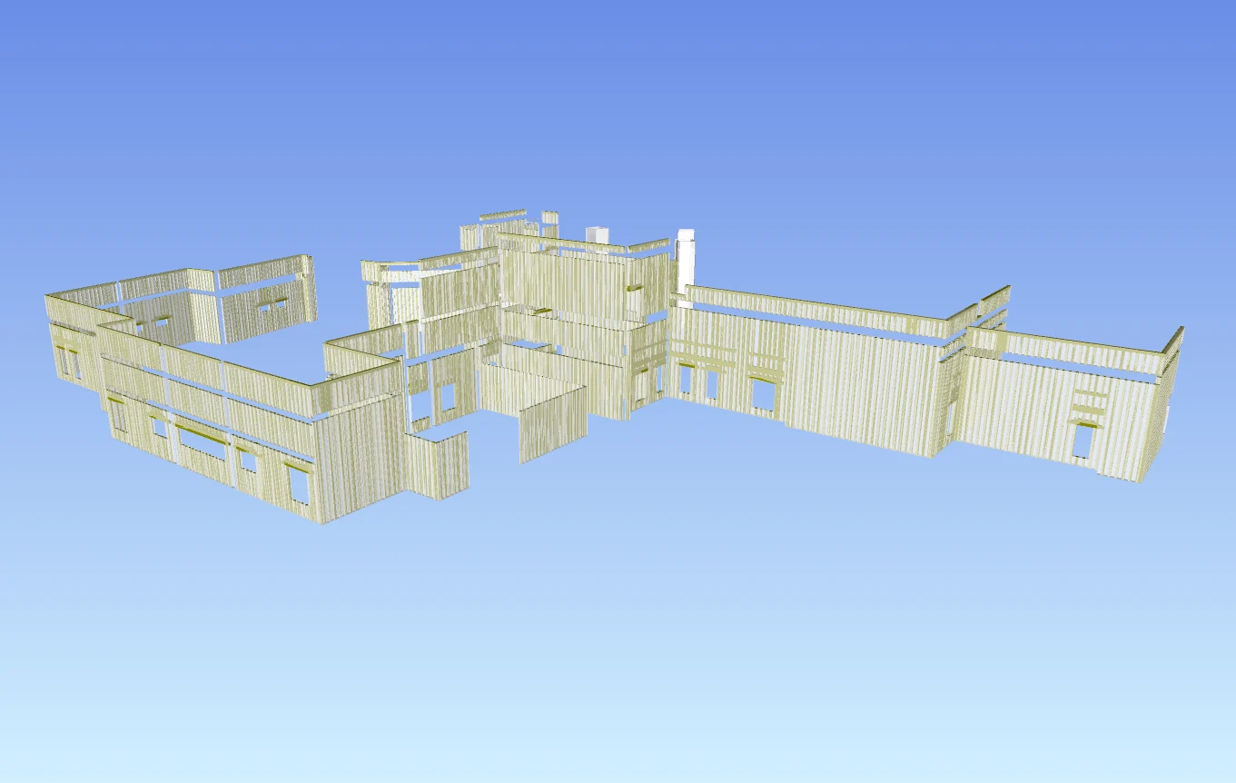Select the two narrow windows on far-left wall
Viewport: 1236px width, 783px height.
[x=68, y=363]
